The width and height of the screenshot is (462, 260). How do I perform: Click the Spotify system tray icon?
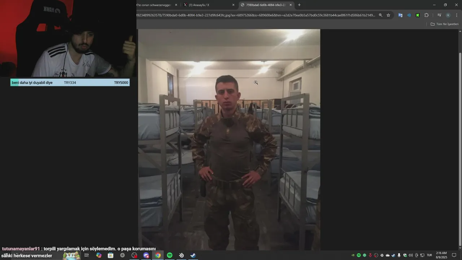(x=359, y=255)
